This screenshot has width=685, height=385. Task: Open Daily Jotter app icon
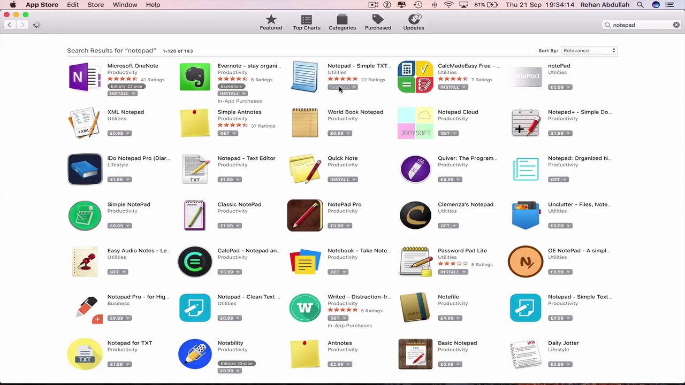526,354
